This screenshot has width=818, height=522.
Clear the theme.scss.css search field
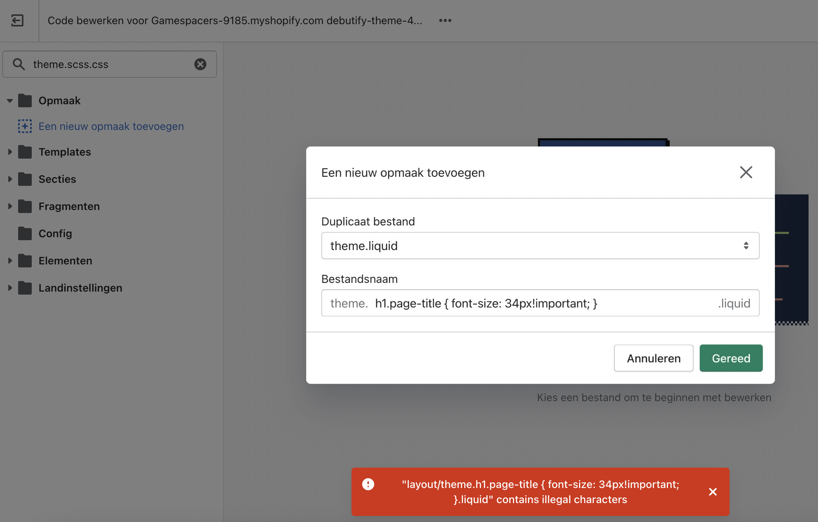[x=200, y=64]
